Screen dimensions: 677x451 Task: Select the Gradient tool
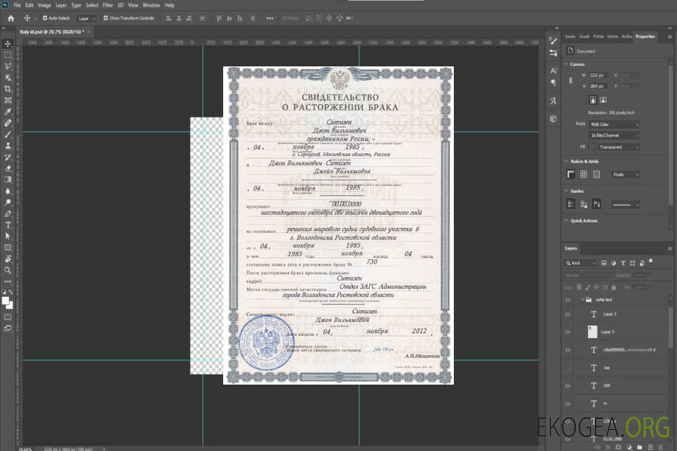pyautogui.click(x=8, y=180)
